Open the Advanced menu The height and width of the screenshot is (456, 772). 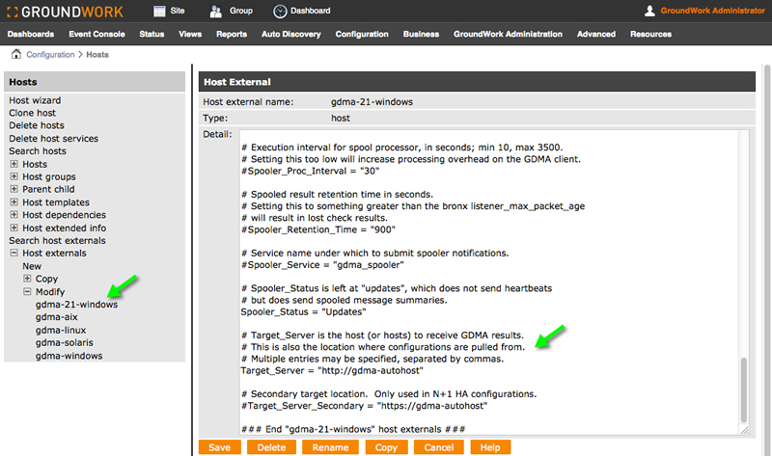point(596,34)
